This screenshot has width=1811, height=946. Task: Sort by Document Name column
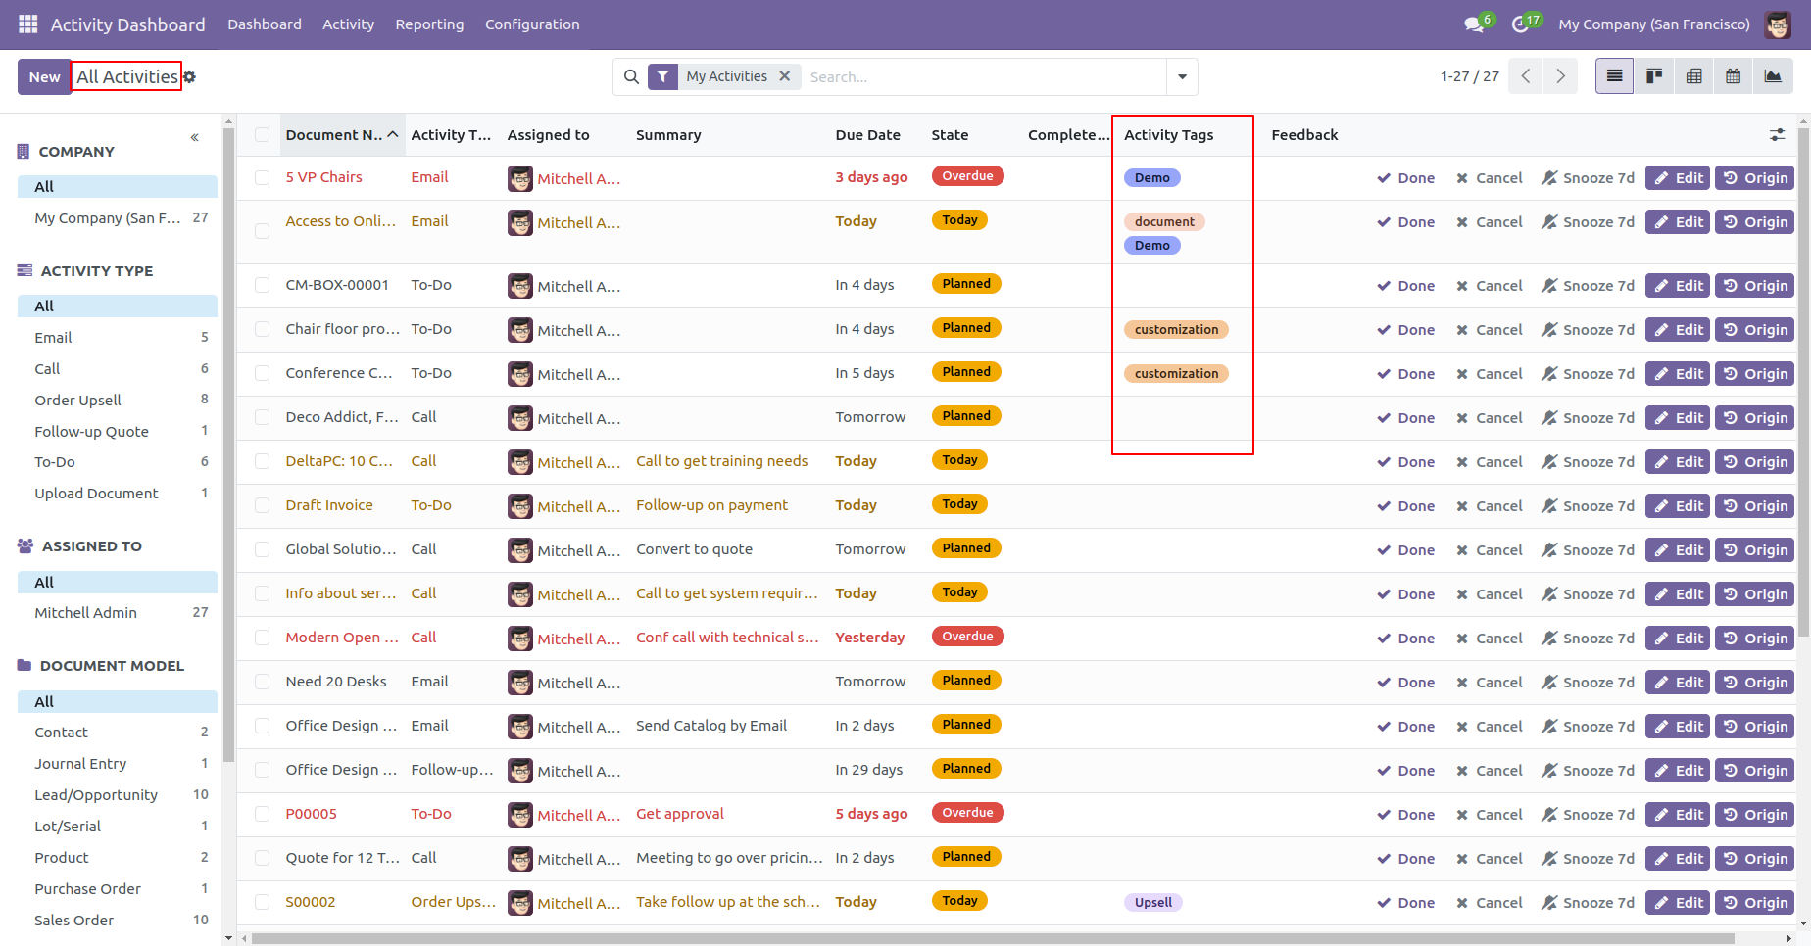(x=342, y=135)
